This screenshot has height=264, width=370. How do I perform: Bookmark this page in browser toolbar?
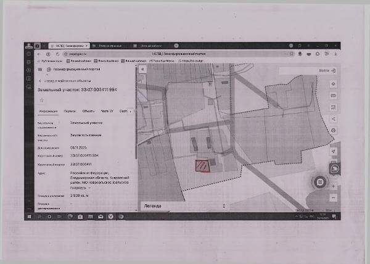pyautogui.click(x=292, y=54)
